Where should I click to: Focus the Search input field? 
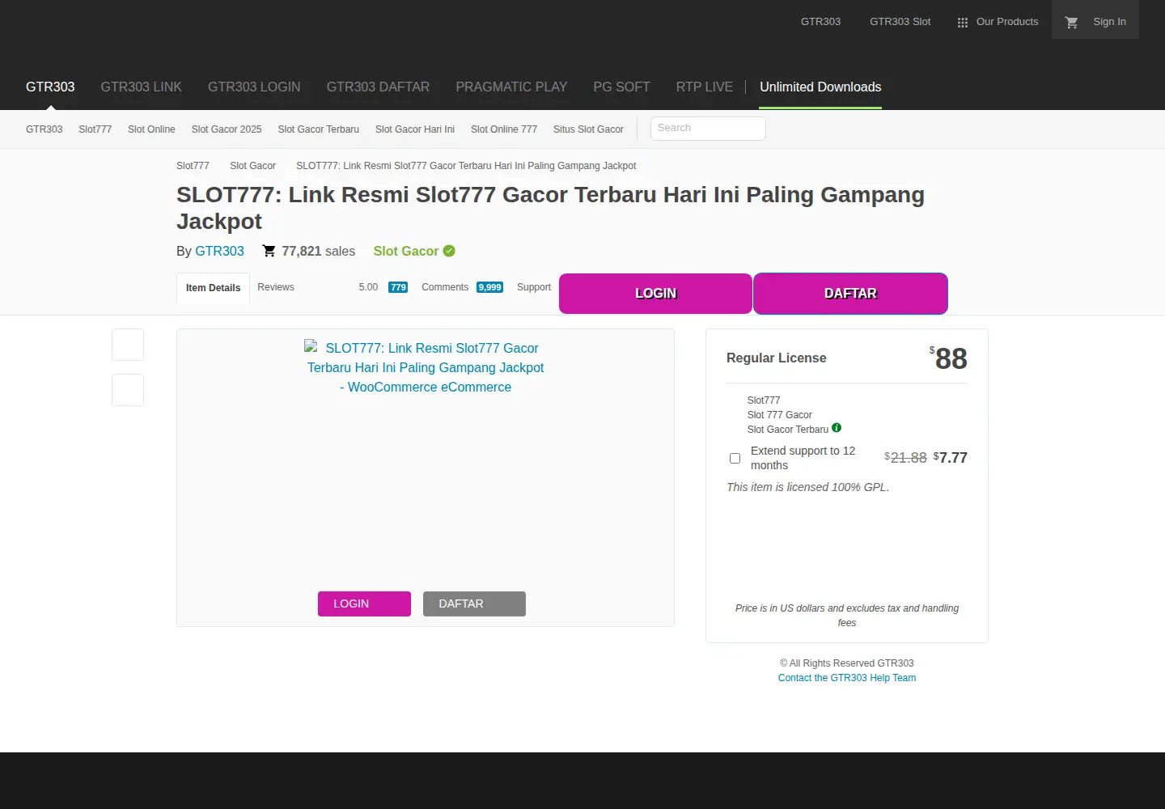click(708, 129)
